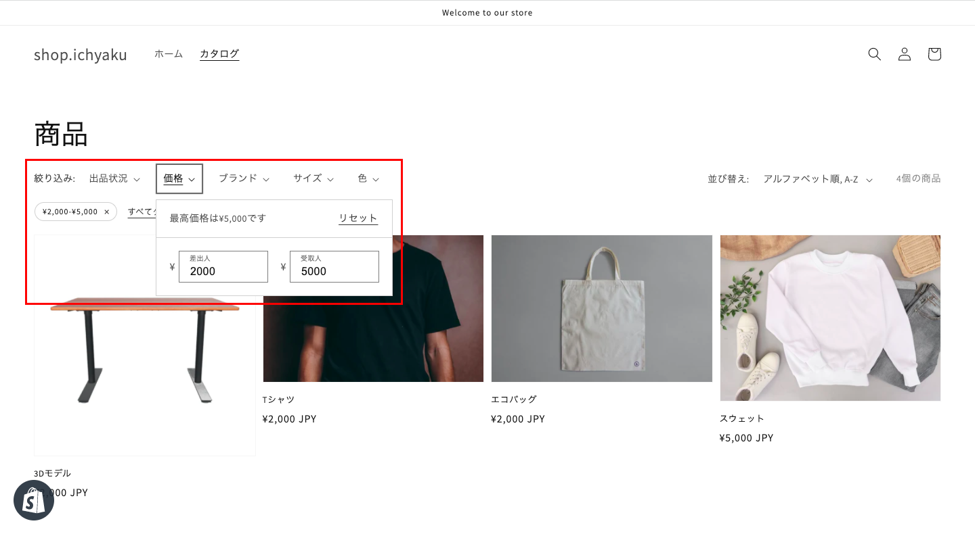Open the エコバッグ product title

[514, 399]
